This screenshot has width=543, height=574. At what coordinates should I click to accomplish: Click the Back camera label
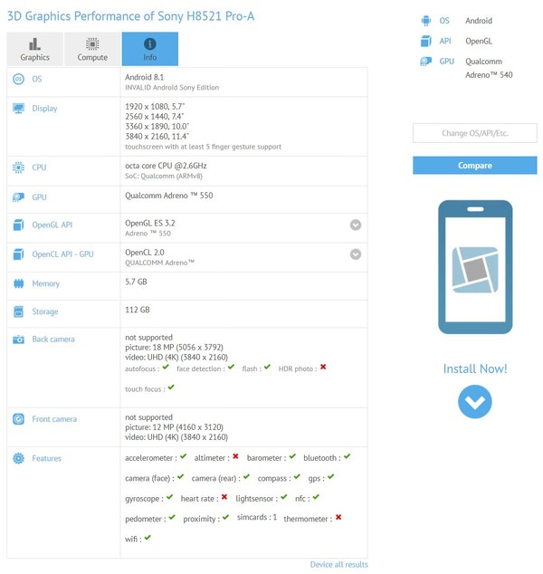53,340
